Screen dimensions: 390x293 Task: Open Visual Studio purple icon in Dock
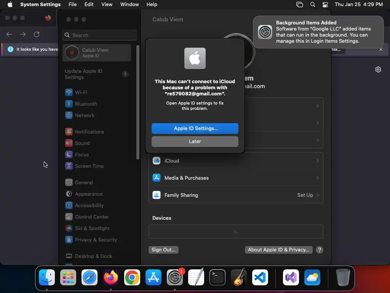coord(291,277)
